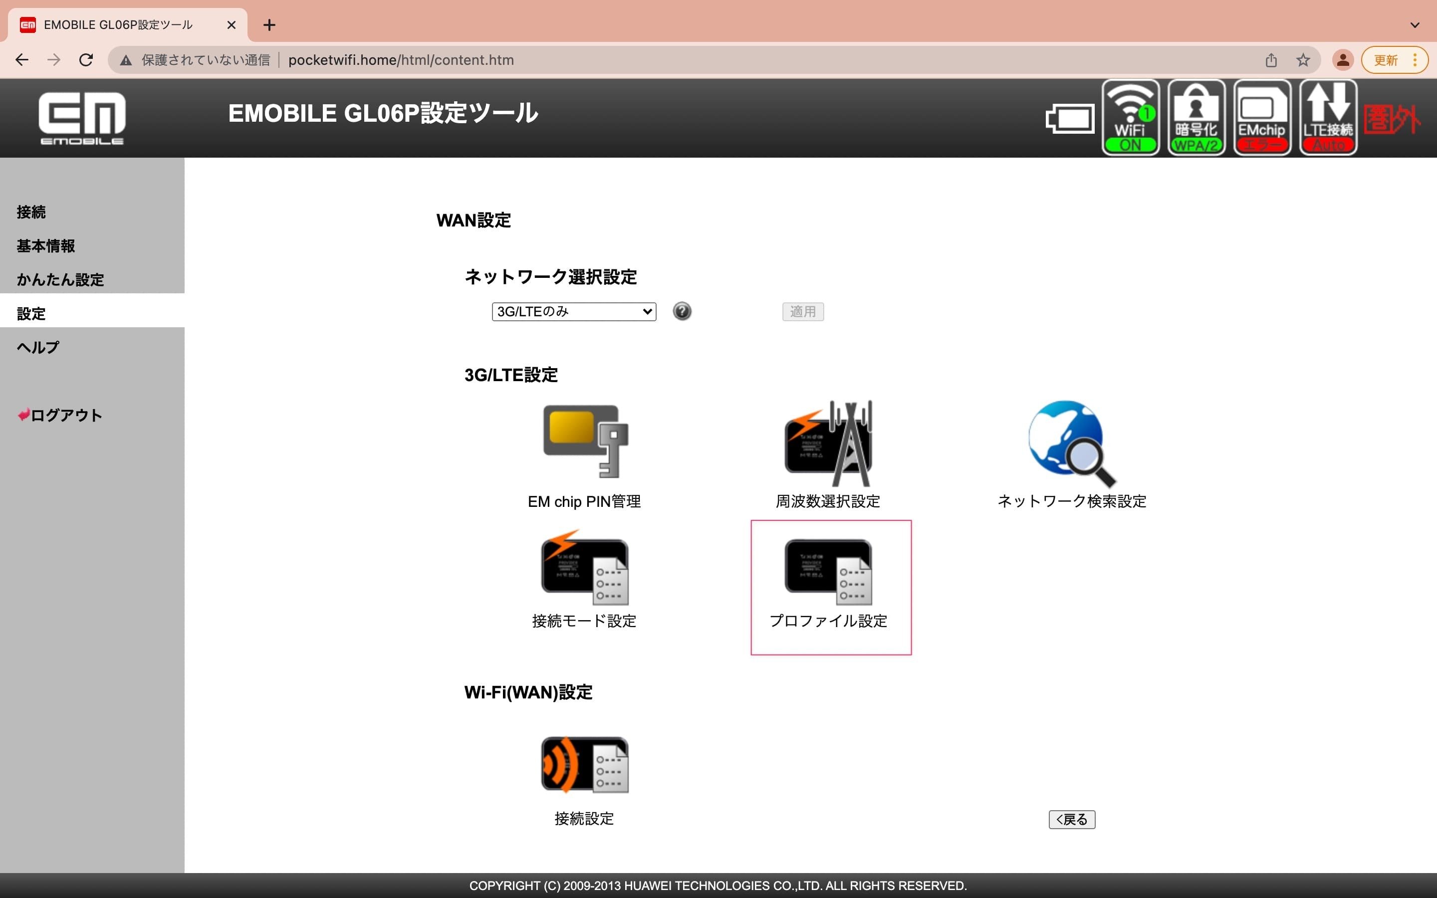Click the address bar URL

(401, 60)
